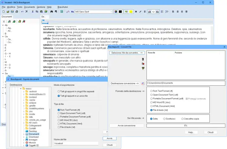Click the destination path field C:\Users\...\Documents
The width and height of the screenshot is (227, 149).
[x=186, y=83]
